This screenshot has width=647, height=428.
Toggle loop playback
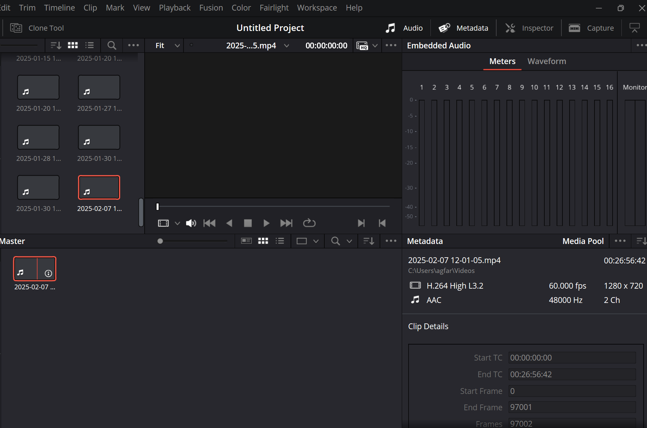point(309,223)
